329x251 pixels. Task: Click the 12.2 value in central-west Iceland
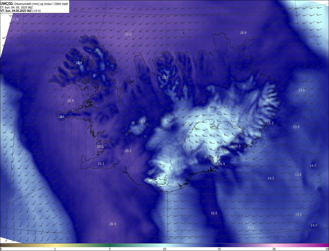tap(142, 121)
